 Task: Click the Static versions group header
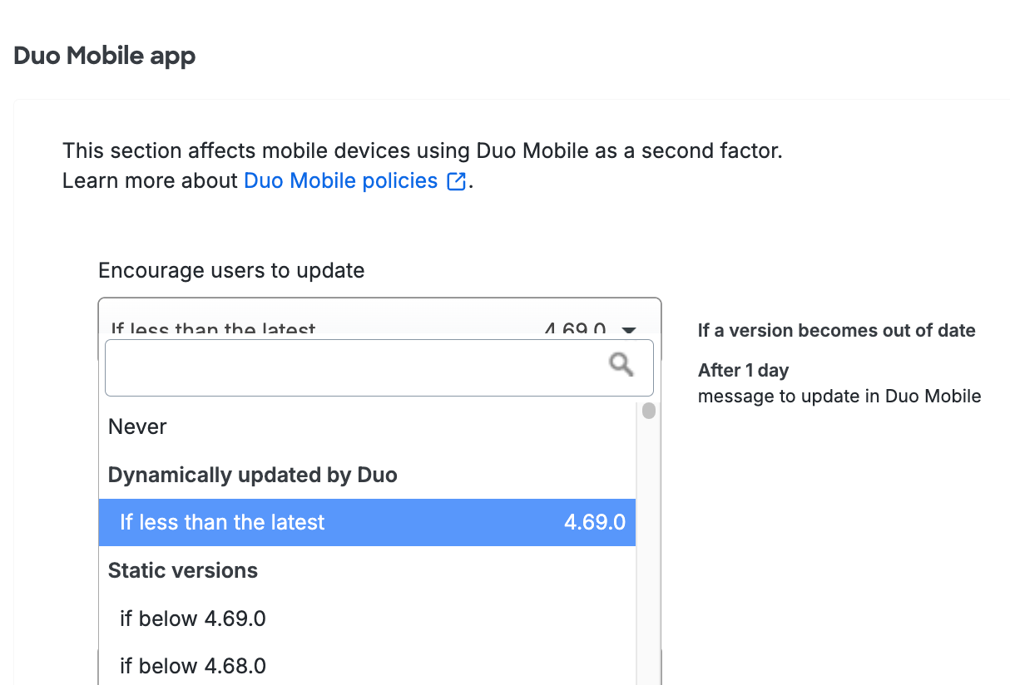(182, 570)
